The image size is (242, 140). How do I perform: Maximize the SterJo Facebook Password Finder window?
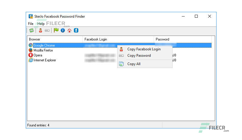tap(196, 16)
